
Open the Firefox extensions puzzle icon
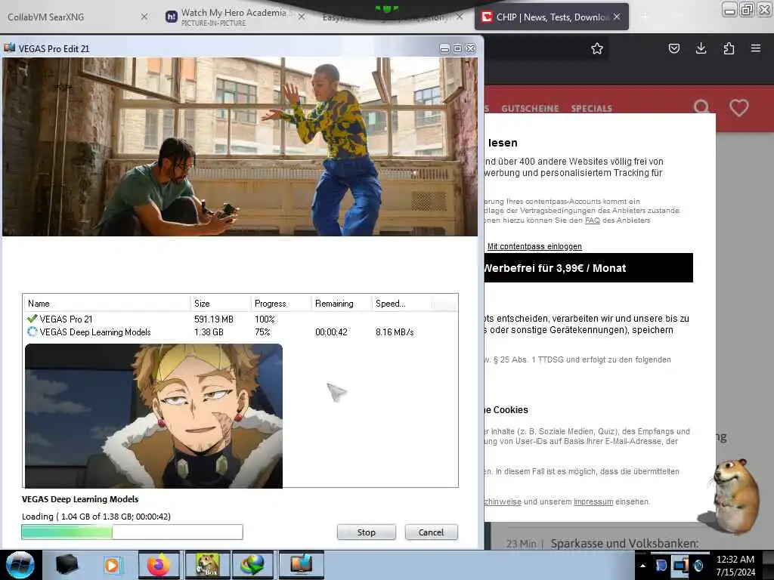click(729, 48)
